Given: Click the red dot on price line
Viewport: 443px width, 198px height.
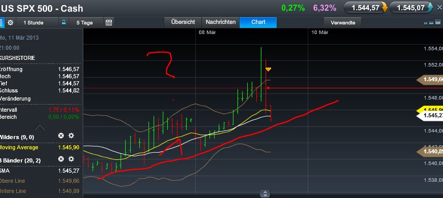Looking at the screenshot, I should point(268,88).
